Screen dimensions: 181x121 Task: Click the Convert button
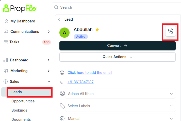(x=118, y=46)
